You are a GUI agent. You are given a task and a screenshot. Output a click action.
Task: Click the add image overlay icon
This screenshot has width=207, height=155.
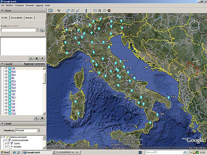coord(77,11)
